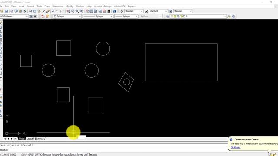The width and height of the screenshot is (278, 156).
Task: Toggle layer 0 lightbulb on/off
Action: tap(172, 16)
